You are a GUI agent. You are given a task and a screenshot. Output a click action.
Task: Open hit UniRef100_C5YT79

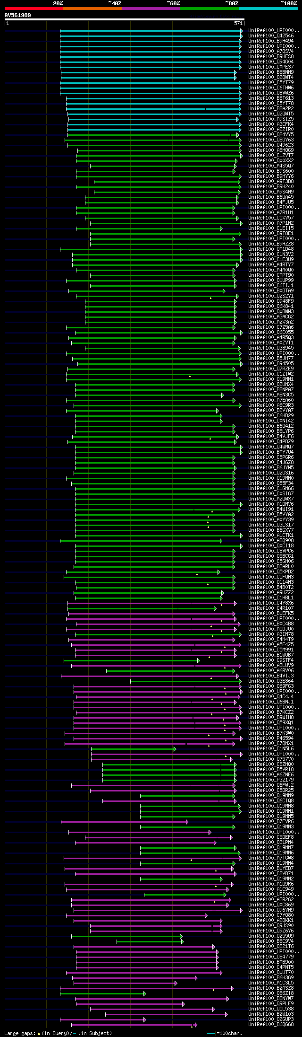271,82
